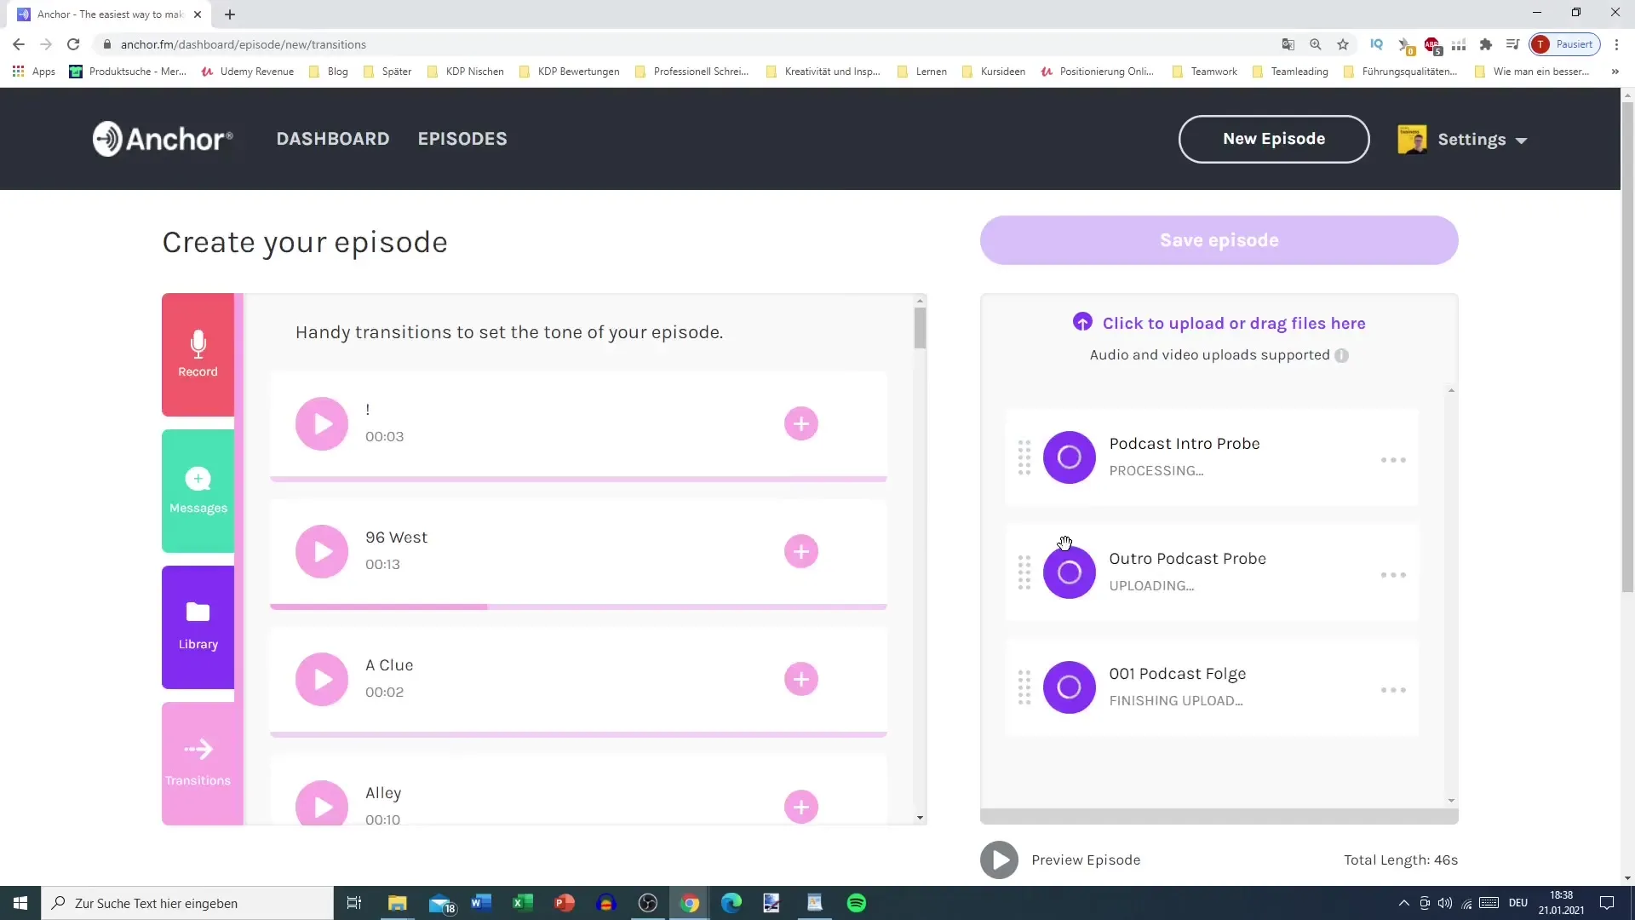The height and width of the screenshot is (920, 1635).
Task: Open the Apps bookmark shortcut
Action: pyautogui.click(x=34, y=72)
